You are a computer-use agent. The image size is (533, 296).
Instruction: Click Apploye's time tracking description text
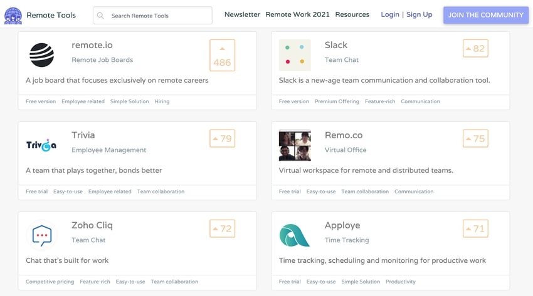[383, 261]
